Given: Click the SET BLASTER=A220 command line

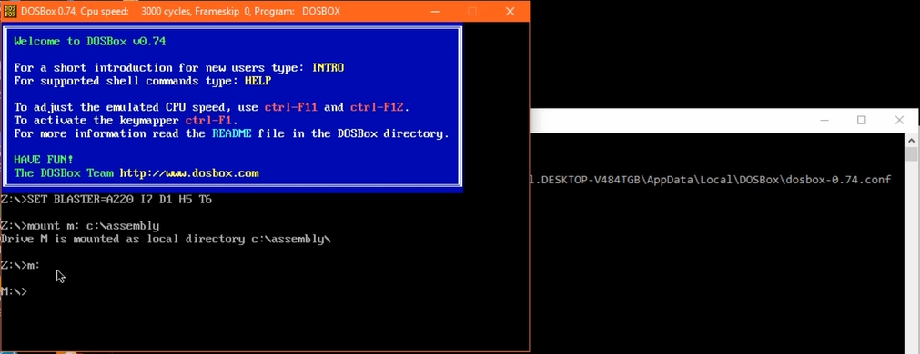Looking at the screenshot, I should pyautogui.click(x=106, y=200).
